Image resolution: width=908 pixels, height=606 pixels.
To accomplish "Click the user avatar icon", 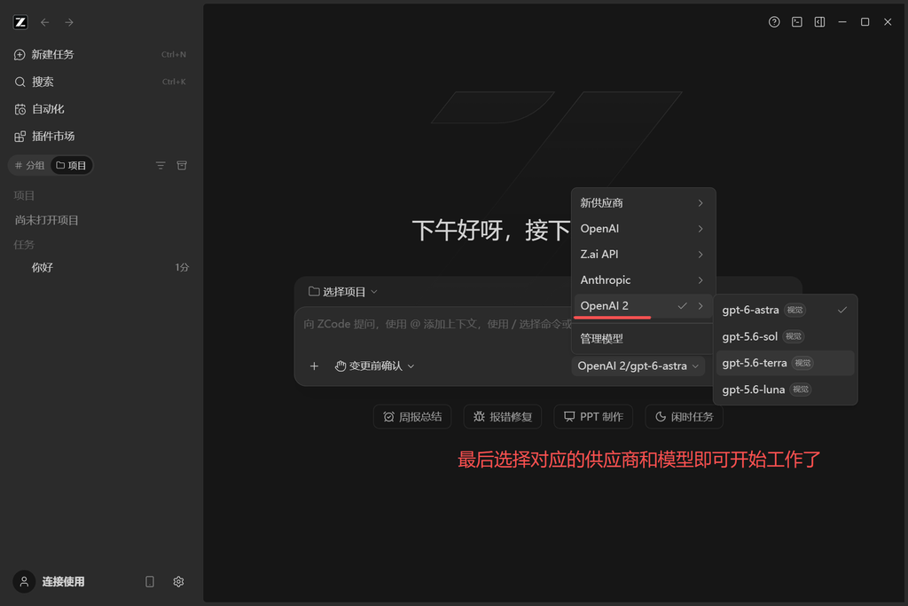I will click(24, 582).
